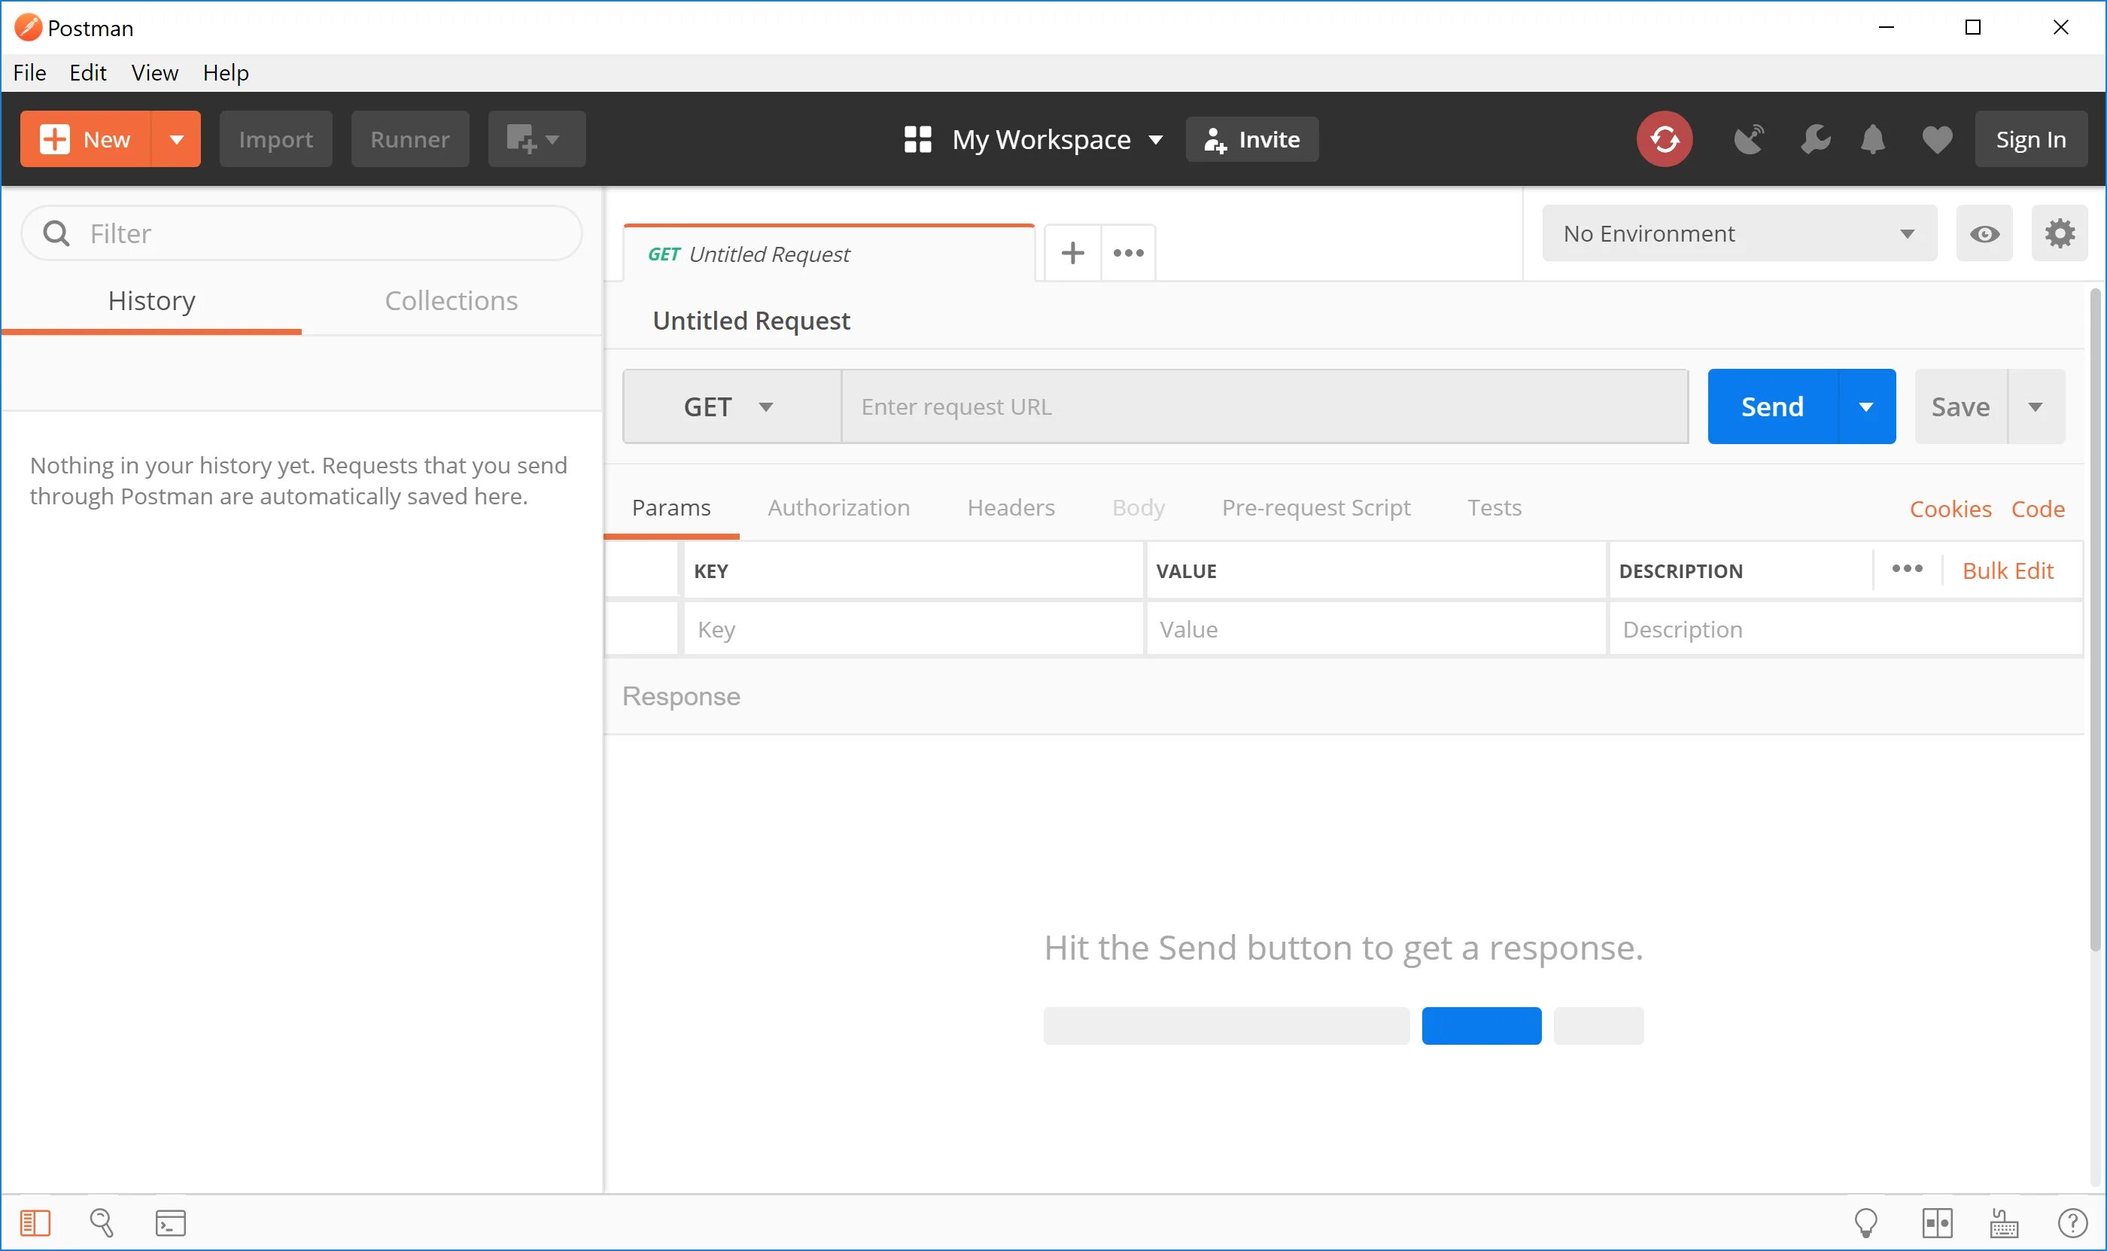Open Find and Replace magnifier icon
2107x1251 pixels.
point(101,1222)
